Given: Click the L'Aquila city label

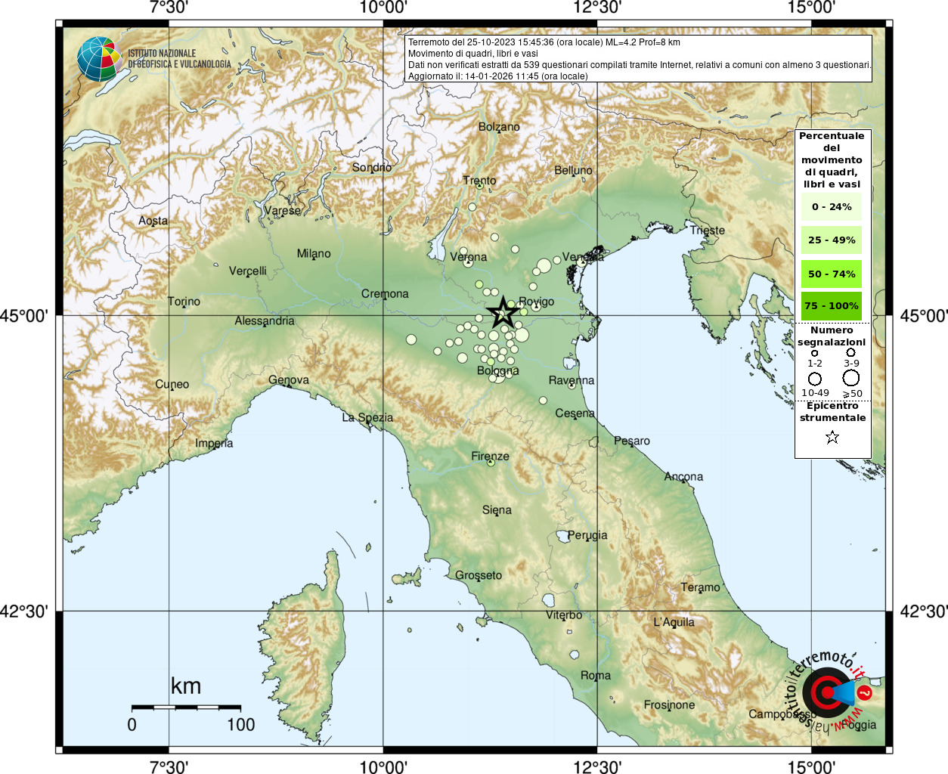Looking at the screenshot, I should click(x=674, y=622).
